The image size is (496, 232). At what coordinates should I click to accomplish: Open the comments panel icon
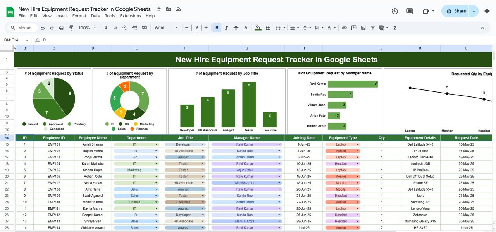409,11
